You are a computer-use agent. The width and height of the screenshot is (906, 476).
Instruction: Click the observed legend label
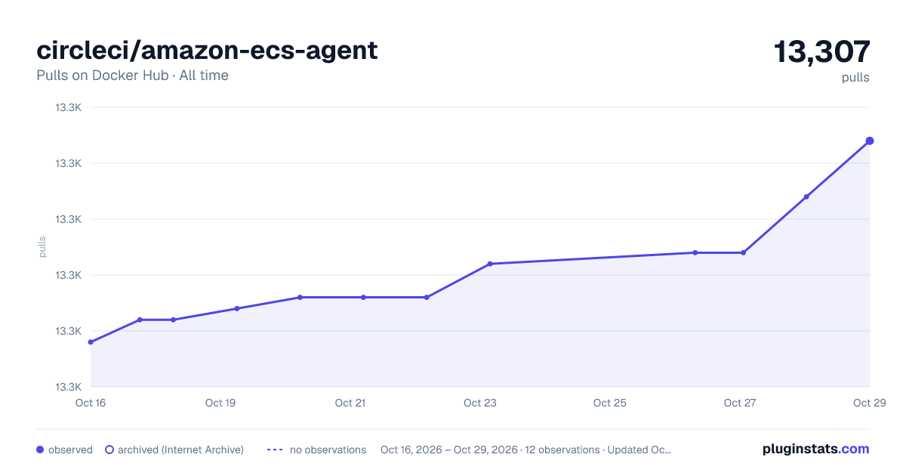[70, 450]
